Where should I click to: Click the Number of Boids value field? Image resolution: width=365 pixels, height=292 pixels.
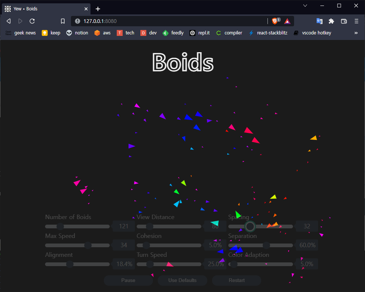(123, 226)
